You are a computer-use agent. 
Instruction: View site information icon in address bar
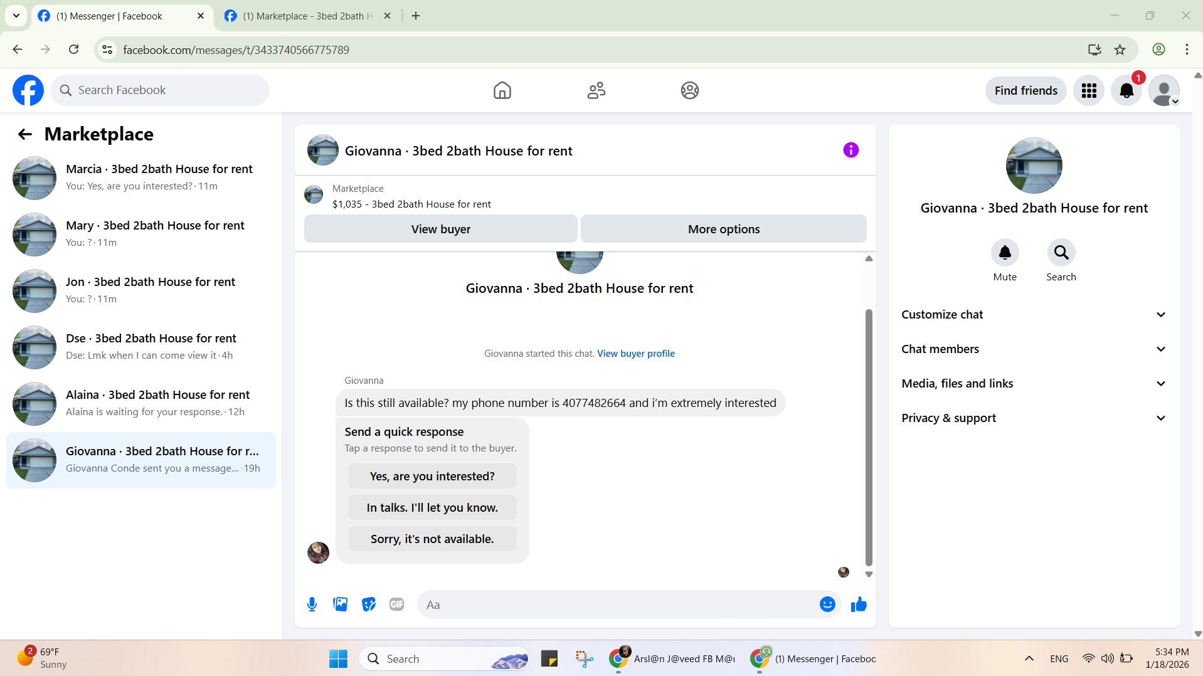coord(107,50)
